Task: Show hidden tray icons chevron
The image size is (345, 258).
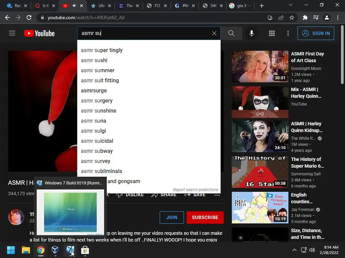Action: [x=294, y=250]
